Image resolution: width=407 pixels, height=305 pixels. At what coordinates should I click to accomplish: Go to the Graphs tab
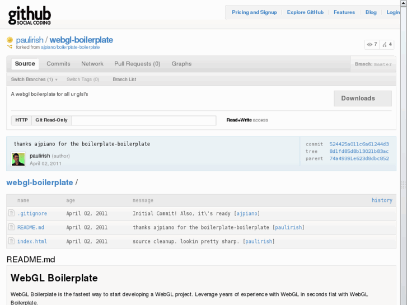[x=181, y=64]
